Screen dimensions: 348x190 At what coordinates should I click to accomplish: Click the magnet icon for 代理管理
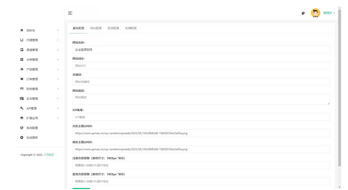(x=21, y=40)
